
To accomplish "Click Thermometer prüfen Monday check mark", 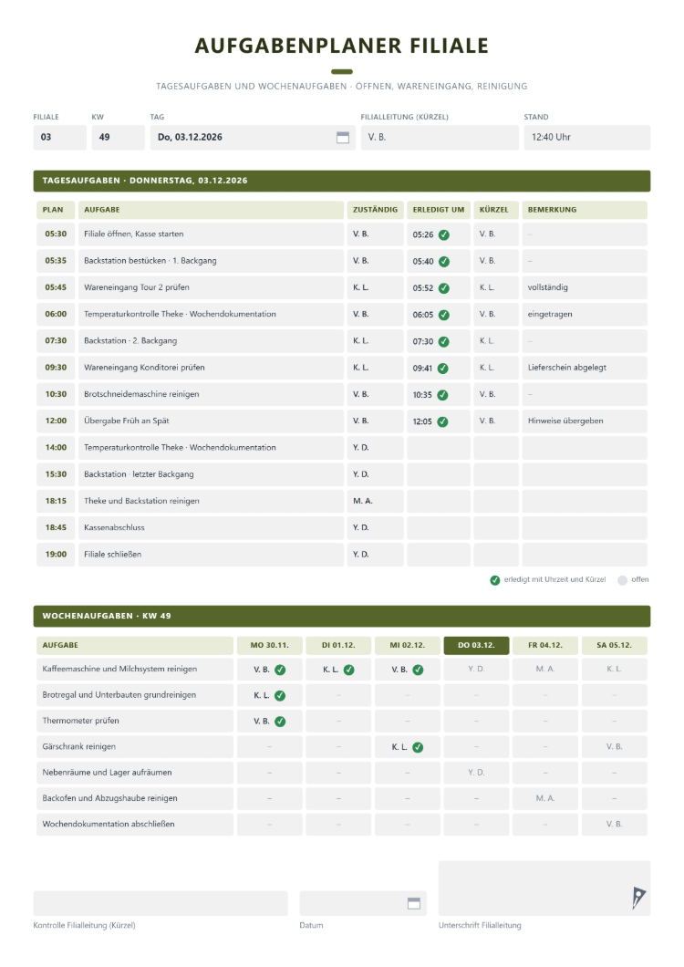I will click(x=280, y=722).
